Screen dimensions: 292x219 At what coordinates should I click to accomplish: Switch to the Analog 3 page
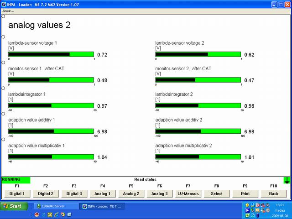[160, 193]
